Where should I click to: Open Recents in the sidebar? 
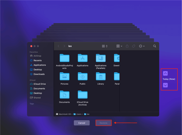point(37,61)
